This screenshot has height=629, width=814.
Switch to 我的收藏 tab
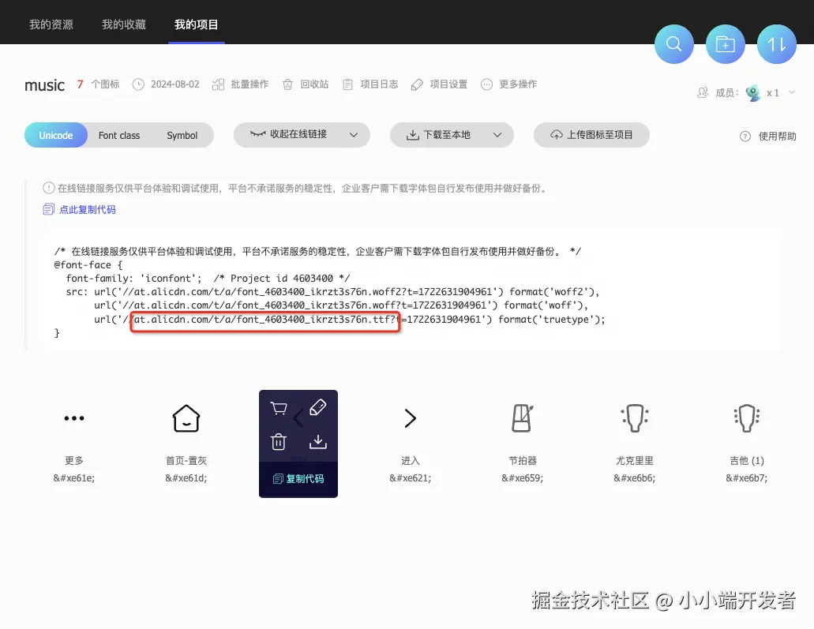(124, 24)
